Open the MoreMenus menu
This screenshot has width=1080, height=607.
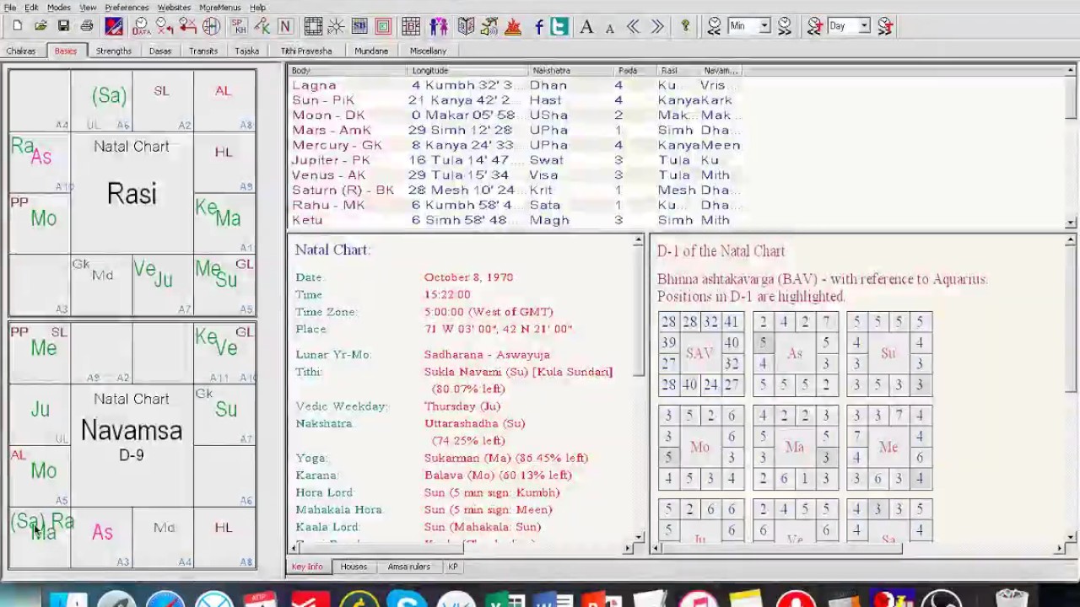pyautogui.click(x=220, y=8)
